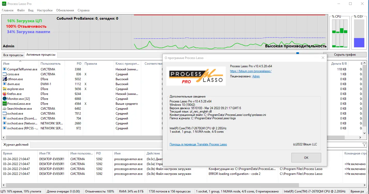
Task: Click the explorer.exe folder icon
Action: 5,89
